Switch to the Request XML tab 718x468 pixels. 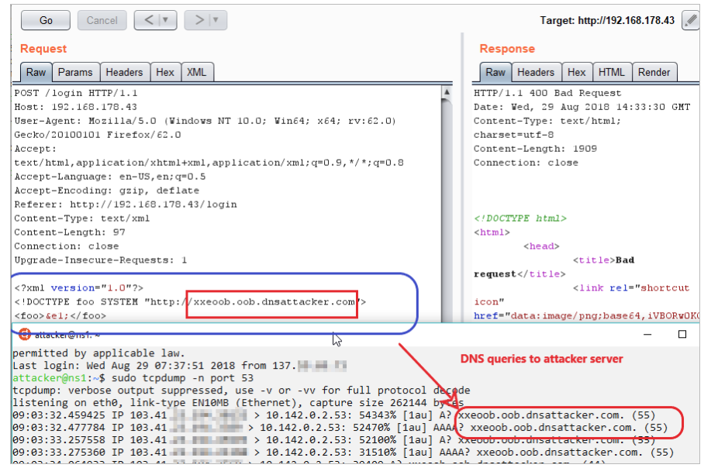pyautogui.click(x=197, y=72)
